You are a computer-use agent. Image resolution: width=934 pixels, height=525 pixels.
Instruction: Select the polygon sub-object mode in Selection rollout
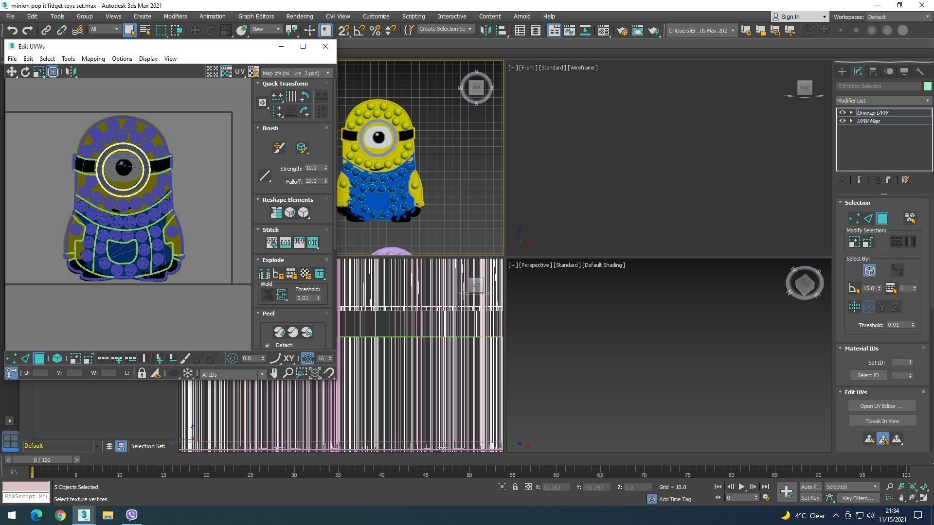[882, 219]
